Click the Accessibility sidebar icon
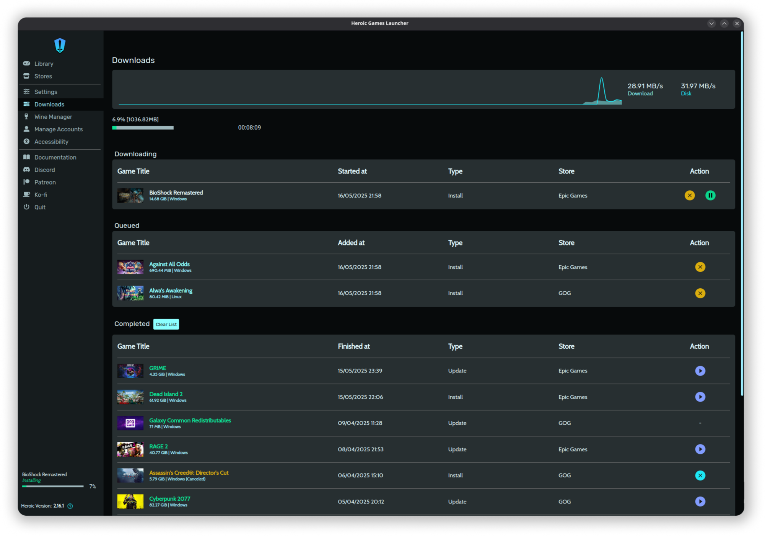This screenshot has width=765, height=536. 26,142
